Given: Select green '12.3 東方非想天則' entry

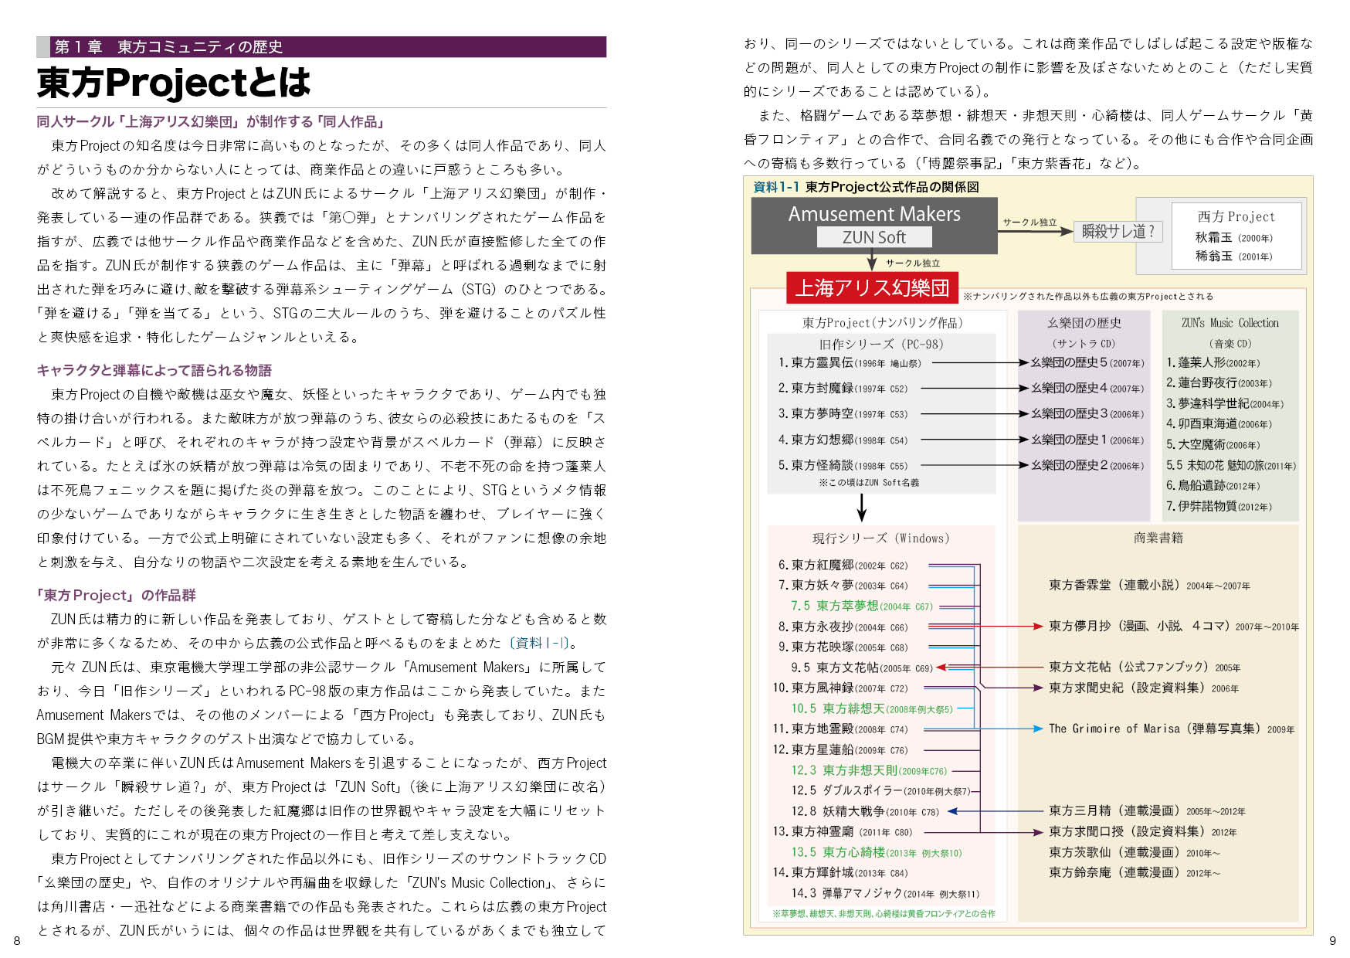Looking at the screenshot, I should click(869, 771).
